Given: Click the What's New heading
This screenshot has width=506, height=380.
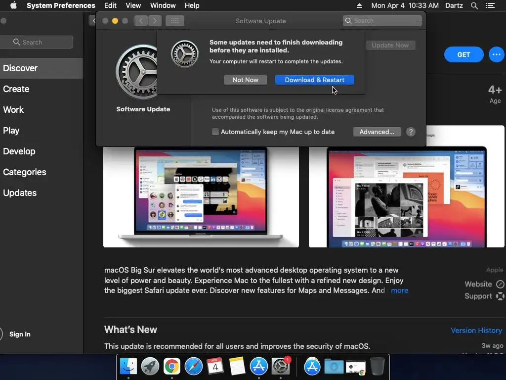Looking at the screenshot, I should tap(130, 330).
